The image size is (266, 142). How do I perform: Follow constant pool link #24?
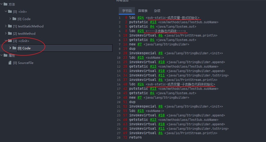141,18
